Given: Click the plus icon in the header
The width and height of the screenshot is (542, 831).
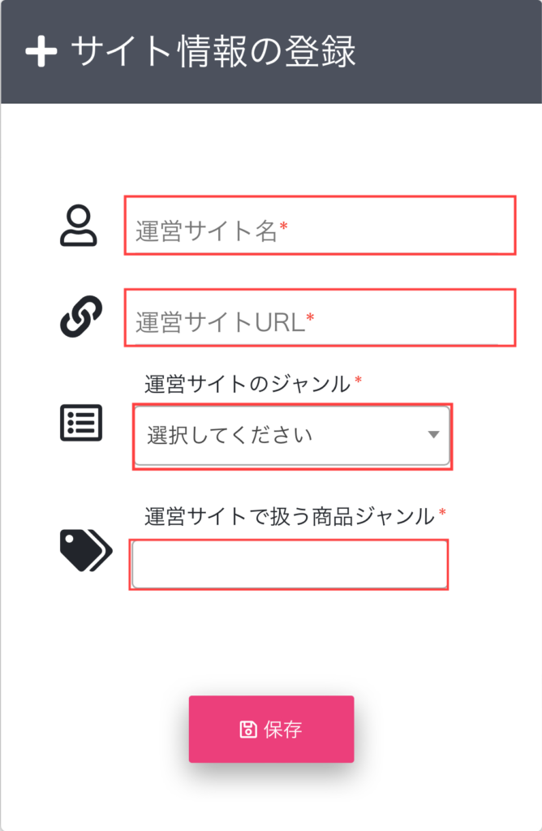Looking at the screenshot, I should pyautogui.click(x=41, y=51).
